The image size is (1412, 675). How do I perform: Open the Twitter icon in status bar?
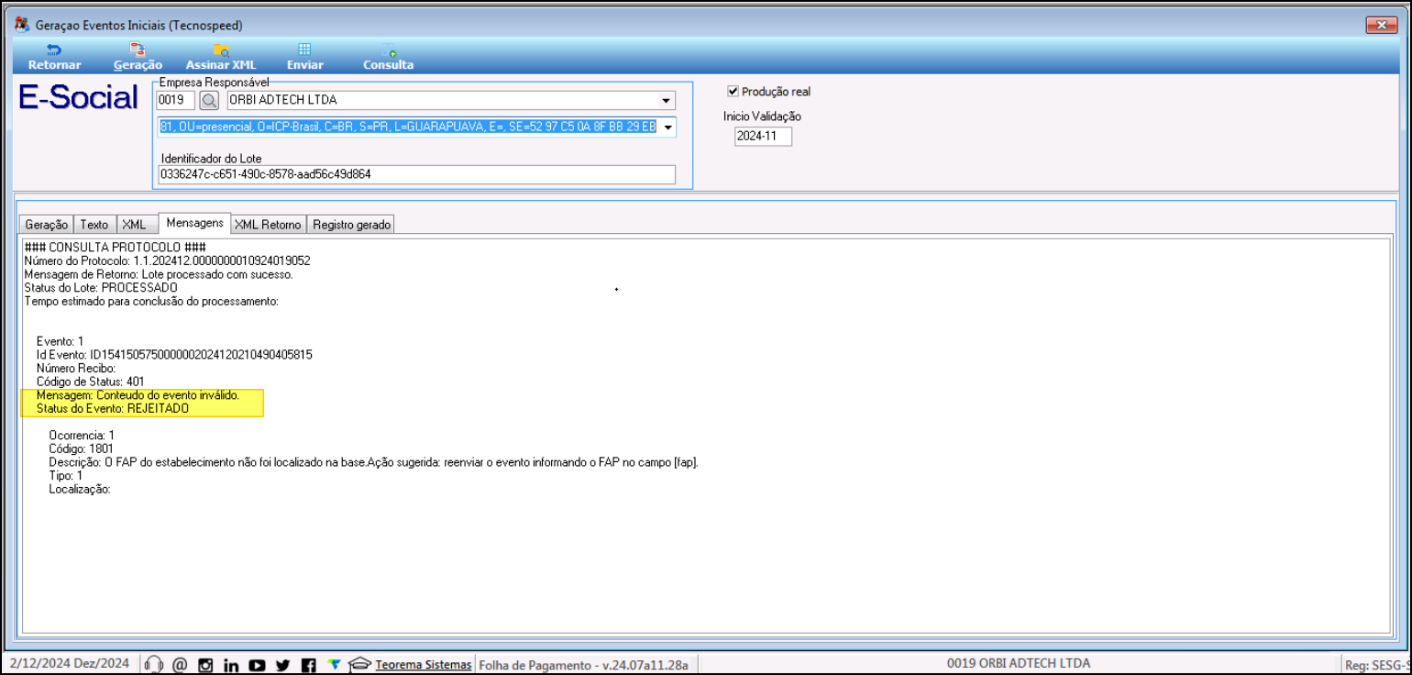pyautogui.click(x=282, y=665)
